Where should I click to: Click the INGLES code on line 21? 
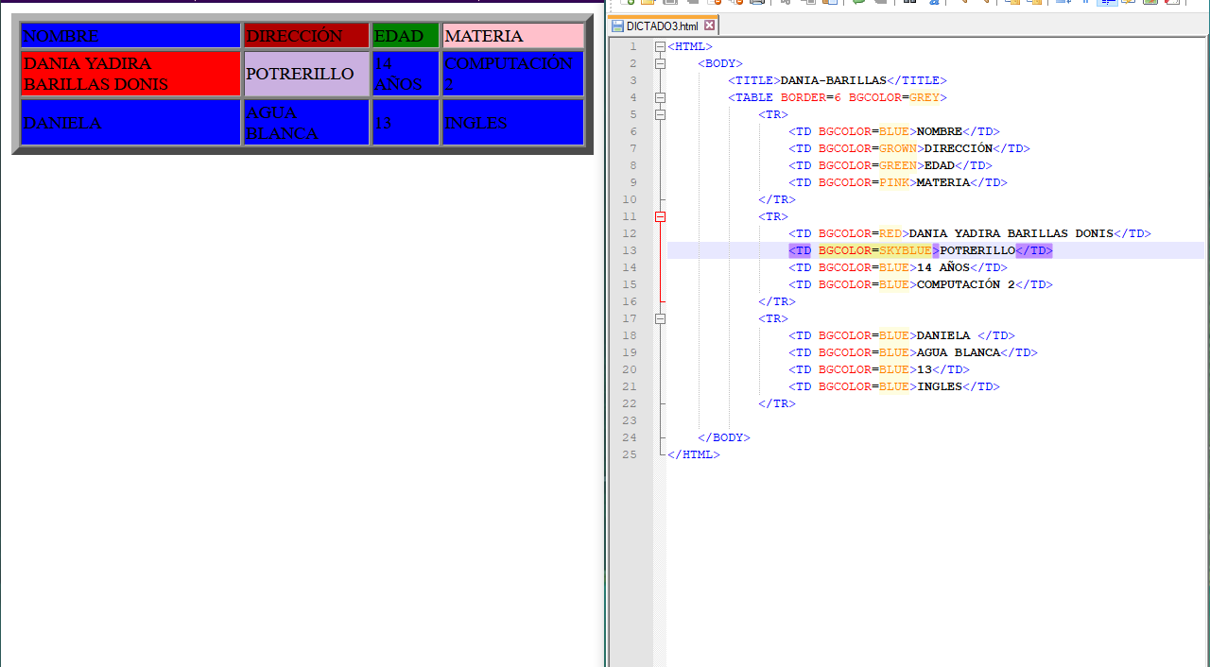[894, 386]
